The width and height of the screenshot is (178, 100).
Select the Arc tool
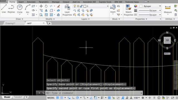click(28, 9)
